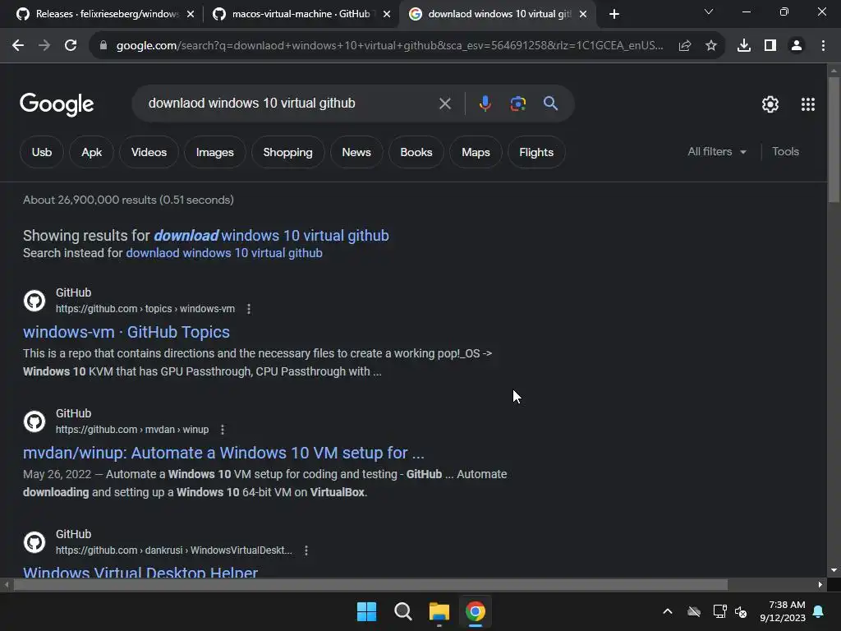The image size is (841, 631).
Task: Share this page icon in address bar
Action: click(685, 46)
